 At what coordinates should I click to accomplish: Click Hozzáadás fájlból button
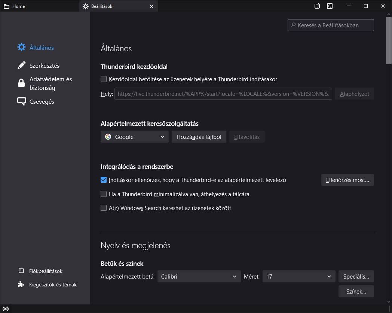click(199, 137)
